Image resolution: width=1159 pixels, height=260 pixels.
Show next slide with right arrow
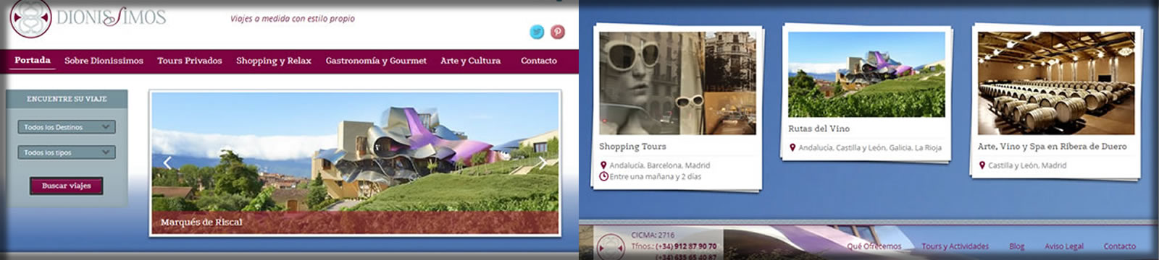click(543, 163)
